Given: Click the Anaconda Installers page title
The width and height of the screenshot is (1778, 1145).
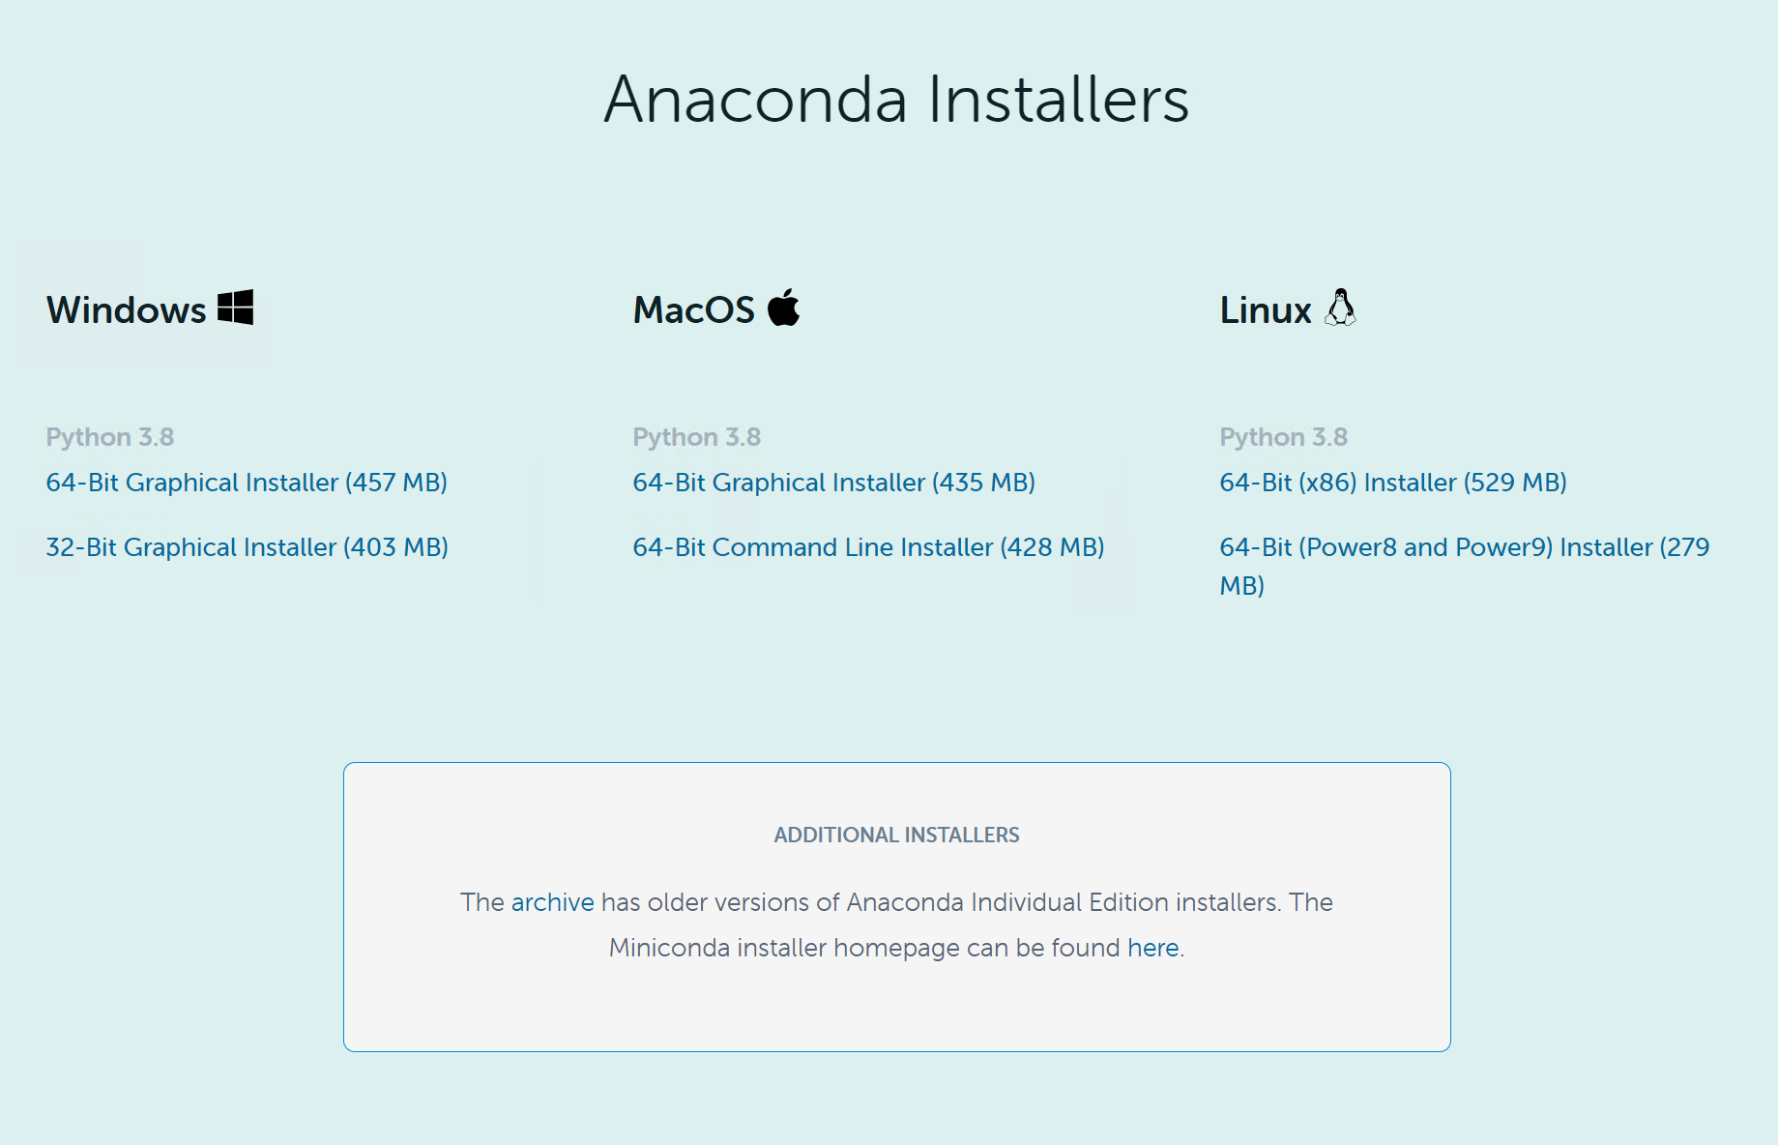Looking at the screenshot, I should coord(896,100).
